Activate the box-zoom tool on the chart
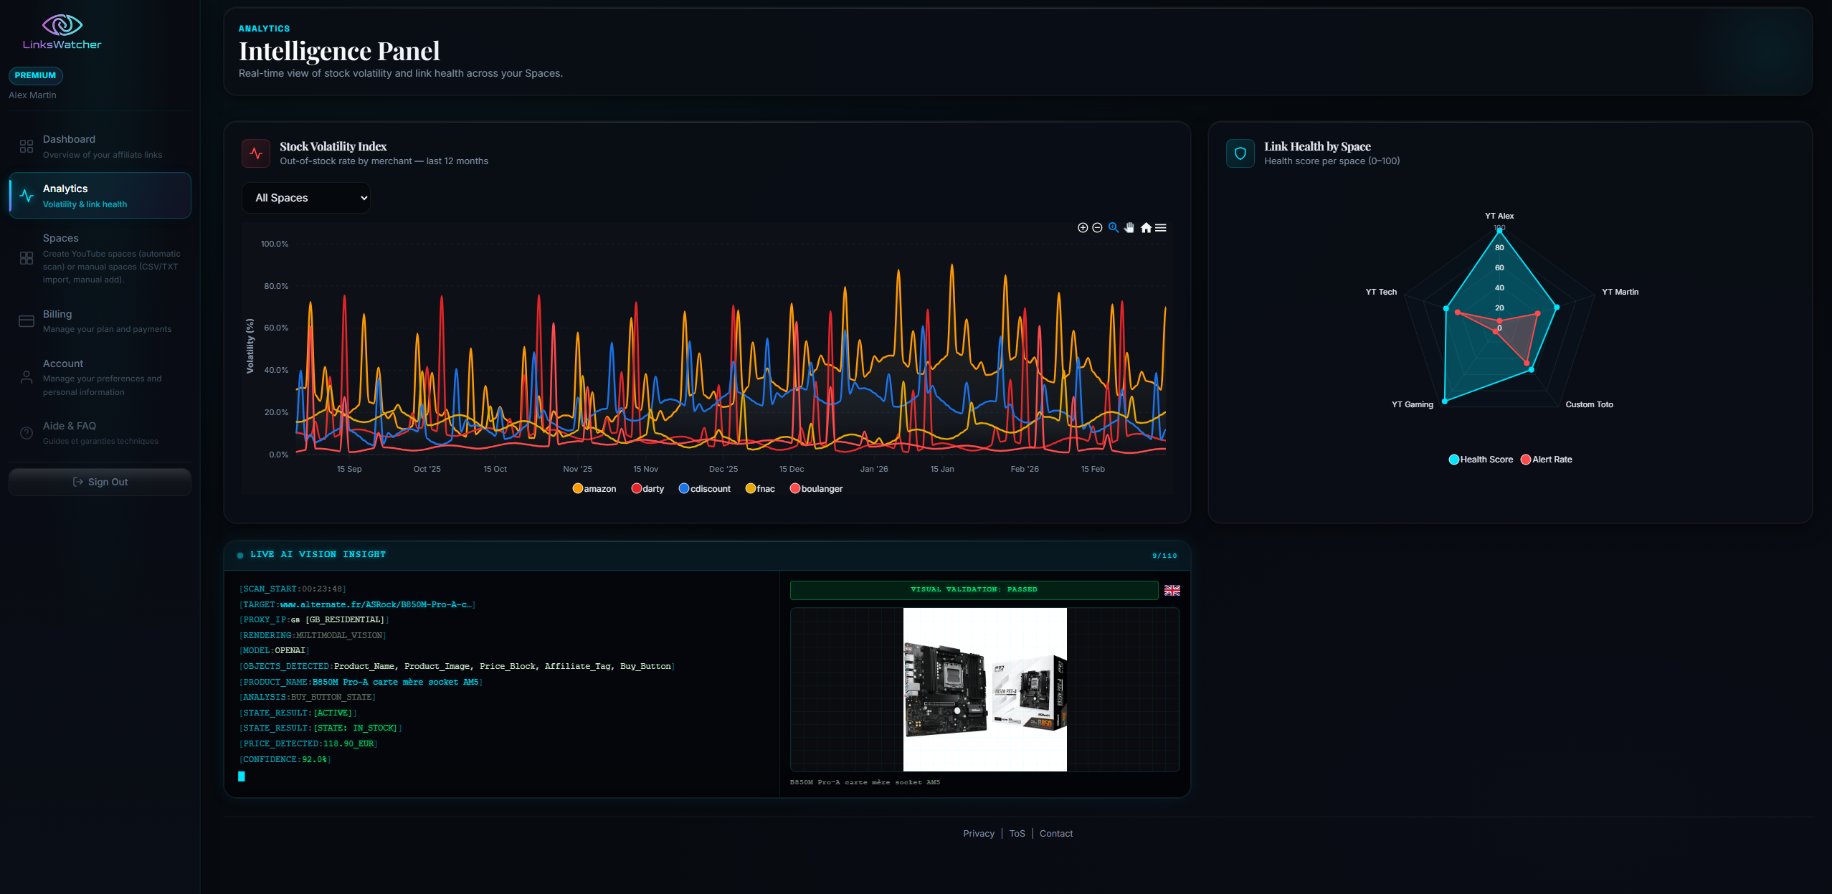This screenshot has height=894, width=1832. tap(1114, 228)
